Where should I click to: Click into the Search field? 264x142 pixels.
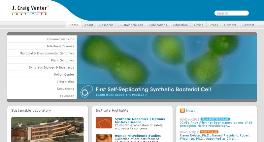[232, 13]
